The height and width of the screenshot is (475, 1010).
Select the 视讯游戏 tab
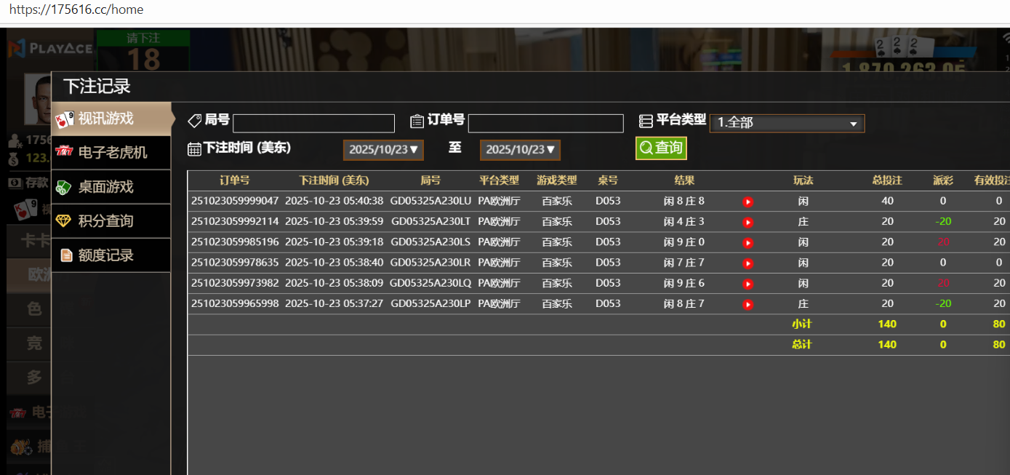point(111,119)
